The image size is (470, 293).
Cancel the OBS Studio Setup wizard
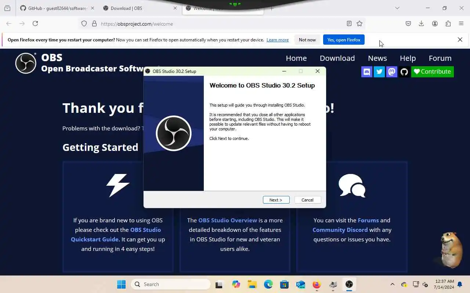(x=307, y=200)
